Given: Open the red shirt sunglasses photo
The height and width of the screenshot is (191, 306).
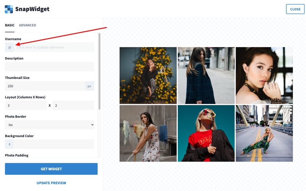Looking at the screenshot, I should pos(206,133).
